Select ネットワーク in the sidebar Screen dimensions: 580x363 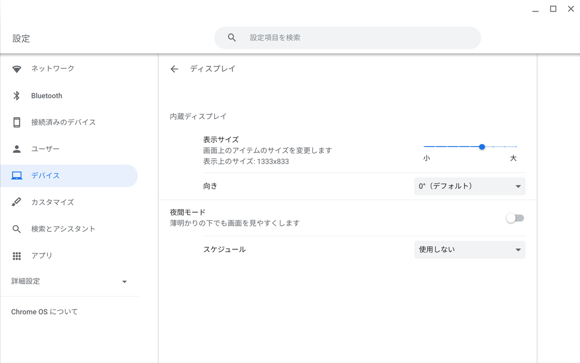pos(53,69)
